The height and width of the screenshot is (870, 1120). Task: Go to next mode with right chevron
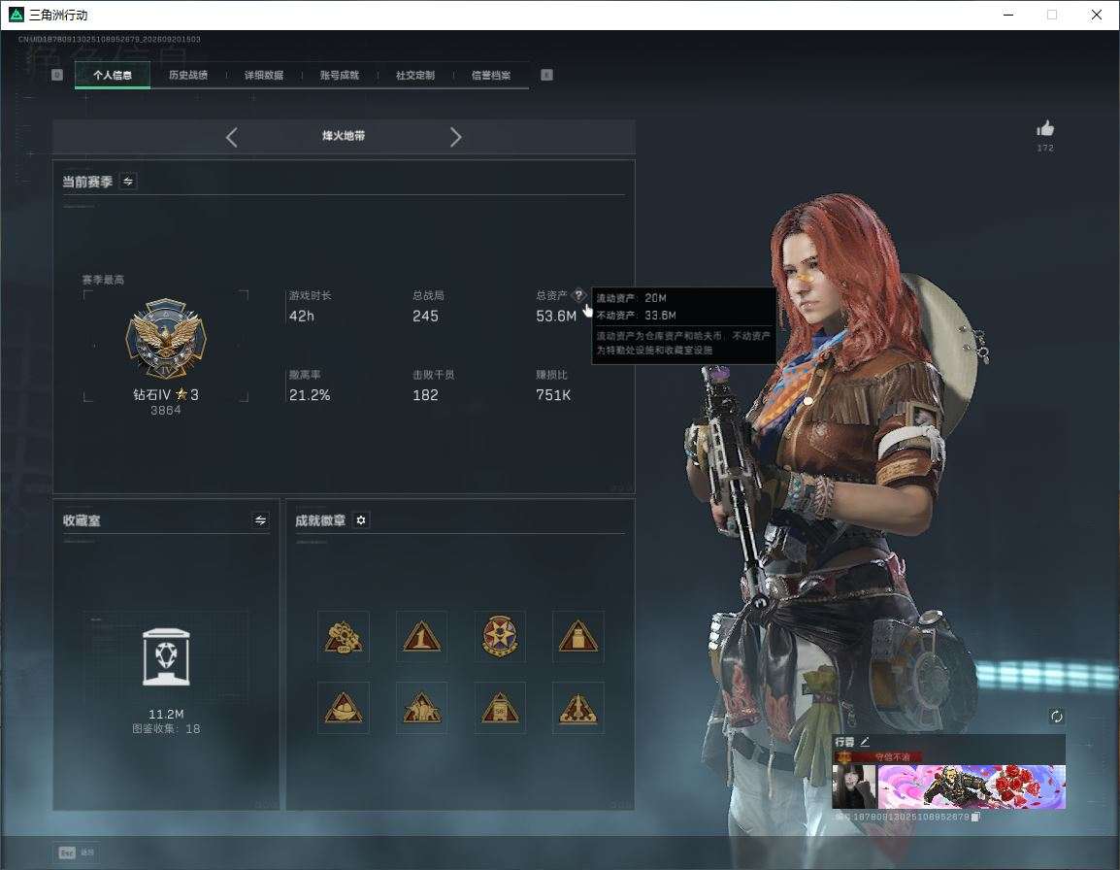click(x=456, y=137)
